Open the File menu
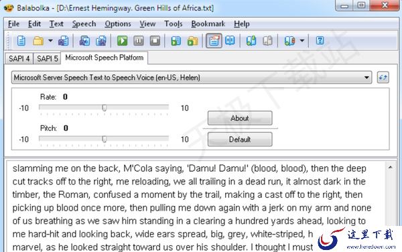This screenshot has width=402, height=252. point(13,24)
